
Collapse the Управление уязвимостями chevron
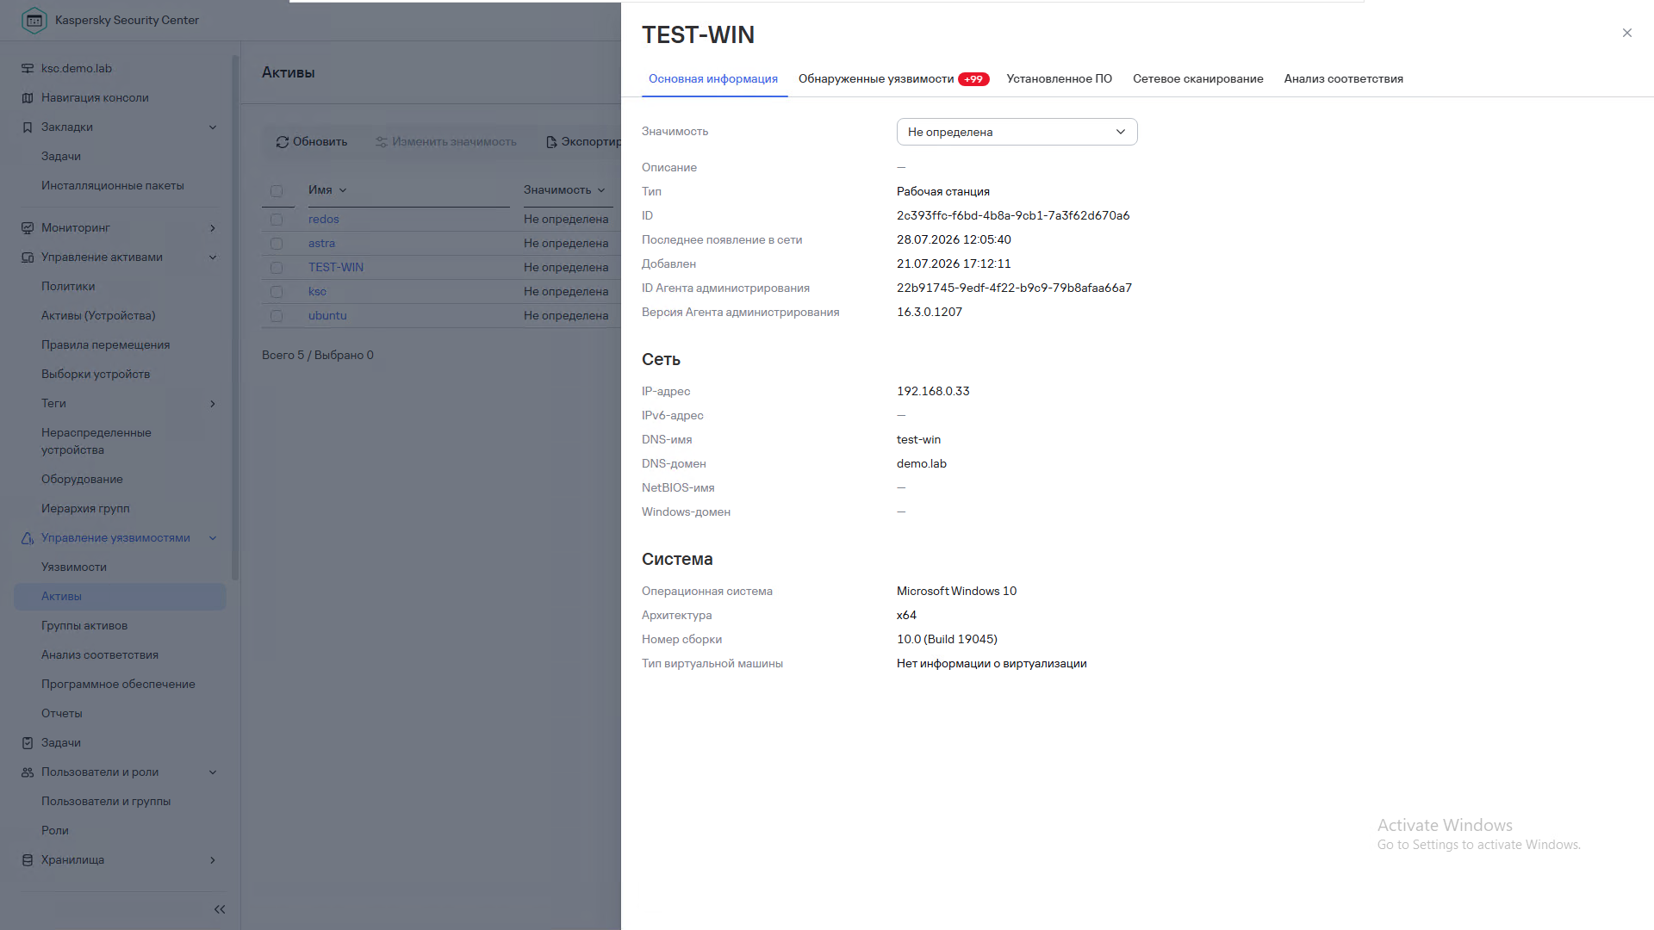[213, 538]
